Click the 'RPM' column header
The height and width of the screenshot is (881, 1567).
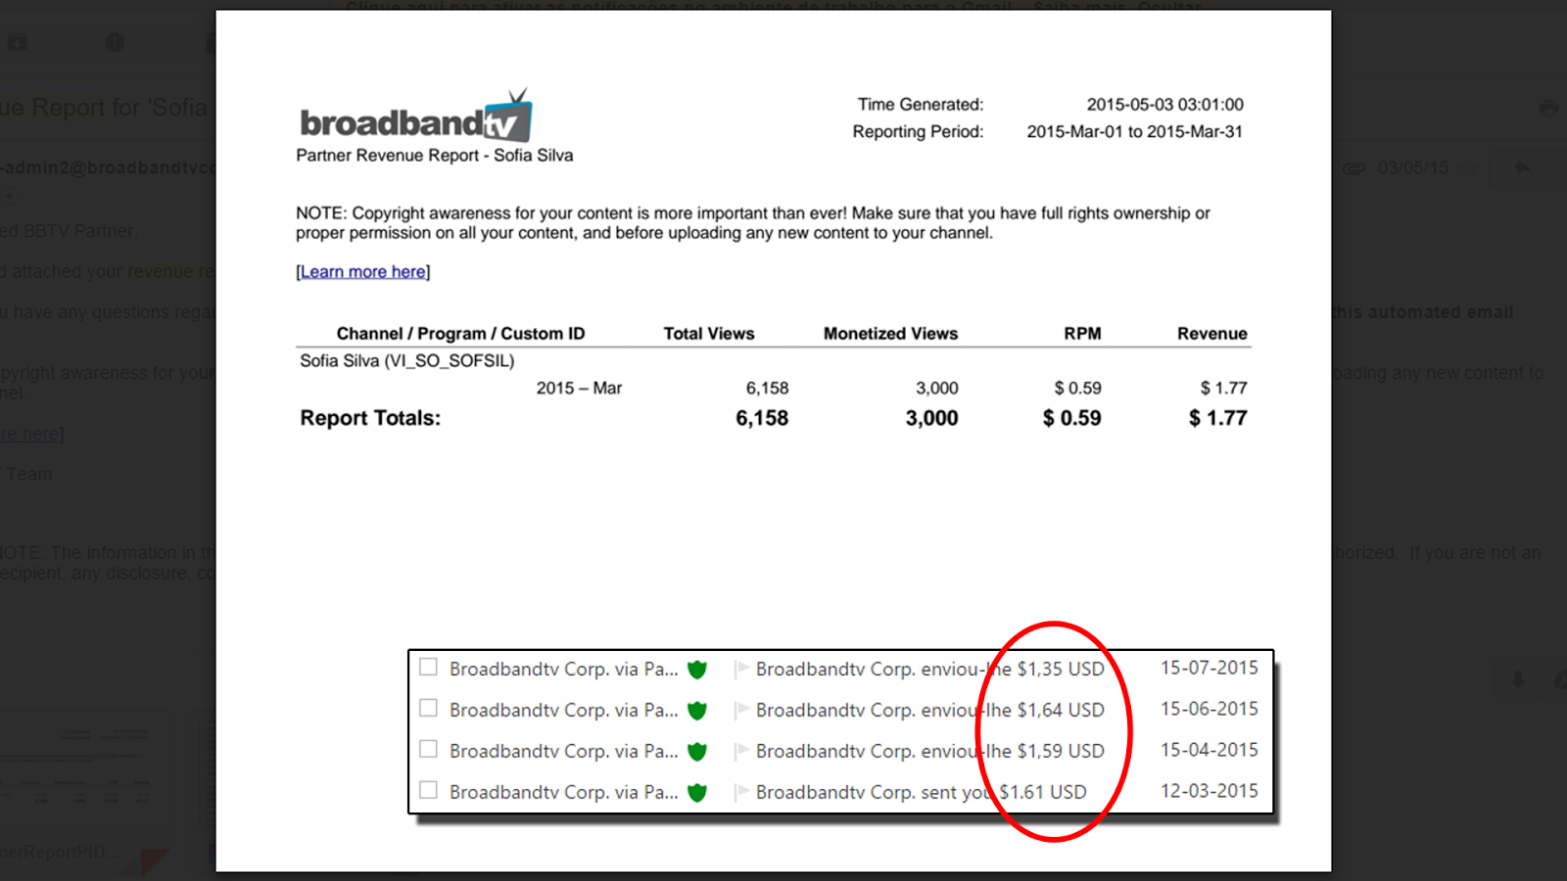[1083, 334]
